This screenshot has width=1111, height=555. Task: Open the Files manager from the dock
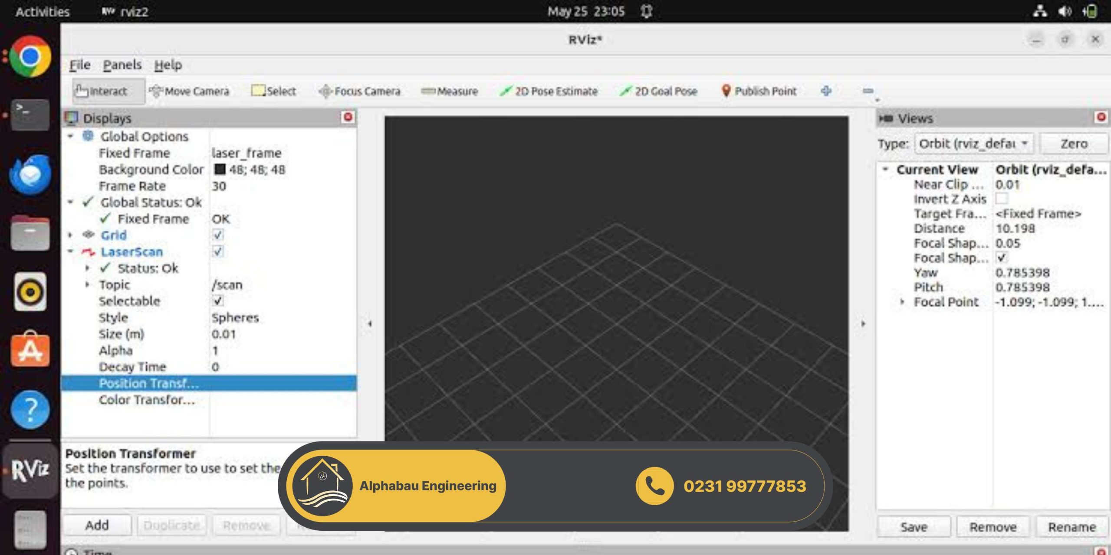(x=30, y=233)
